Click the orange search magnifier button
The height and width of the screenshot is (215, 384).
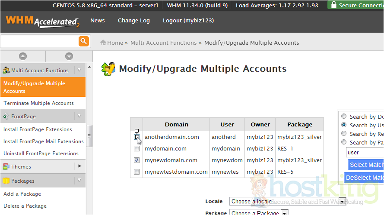point(83,41)
